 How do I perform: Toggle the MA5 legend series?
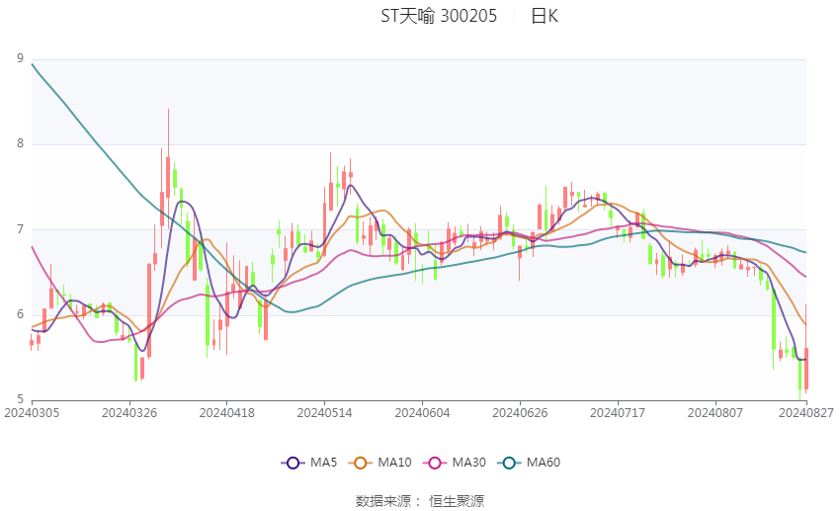[x=309, y=463]
